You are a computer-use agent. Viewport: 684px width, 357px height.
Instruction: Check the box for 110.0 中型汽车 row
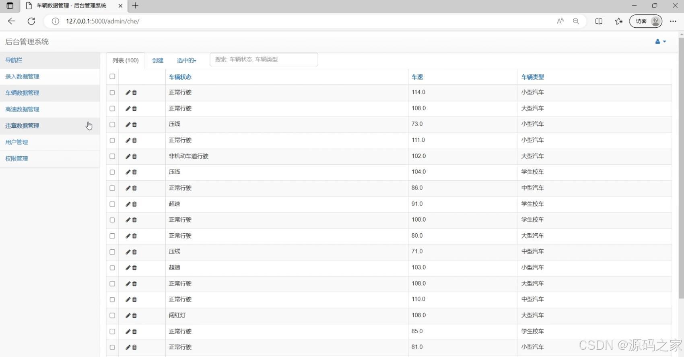point(112,300)
